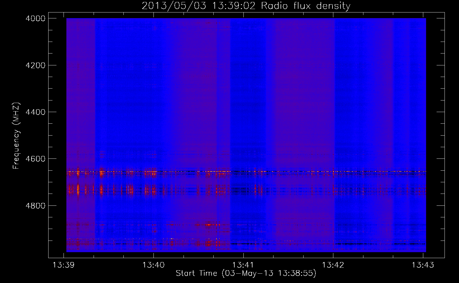Click the 4200 frequency tick label
This screenshot has height=283, width=459.
point(35,65)
